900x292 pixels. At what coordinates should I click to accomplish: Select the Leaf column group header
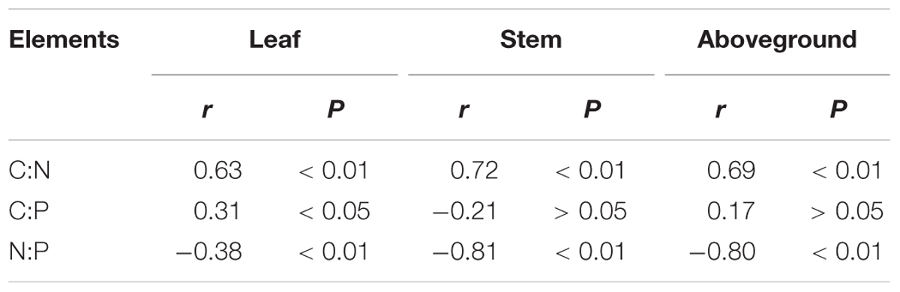coord(274,40)
